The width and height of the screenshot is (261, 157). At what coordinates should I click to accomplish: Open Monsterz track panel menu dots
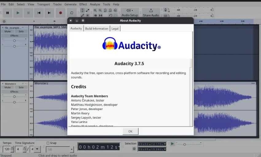26,84
